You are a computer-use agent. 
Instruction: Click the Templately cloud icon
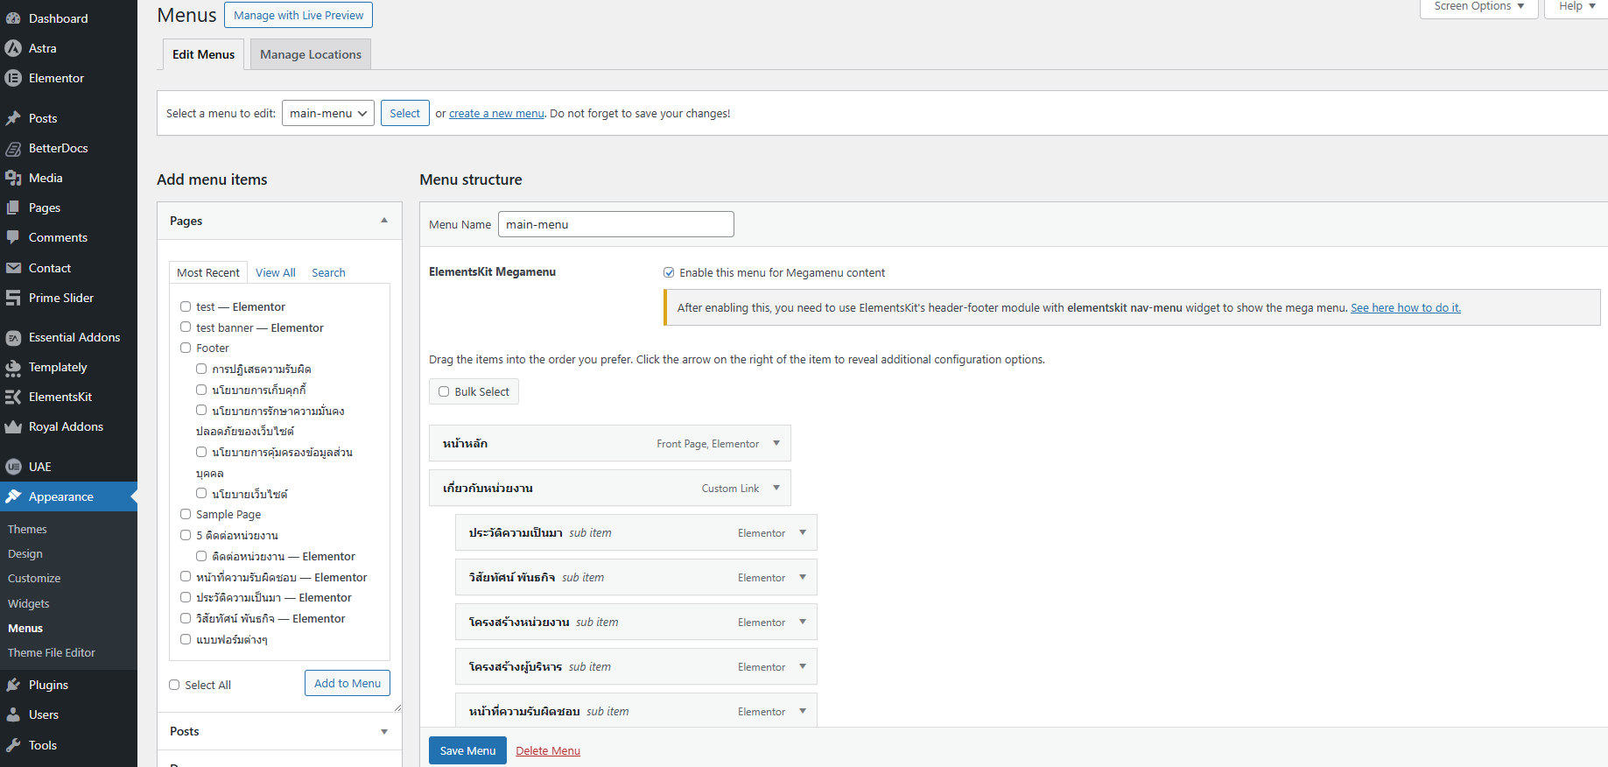(13, 367)
